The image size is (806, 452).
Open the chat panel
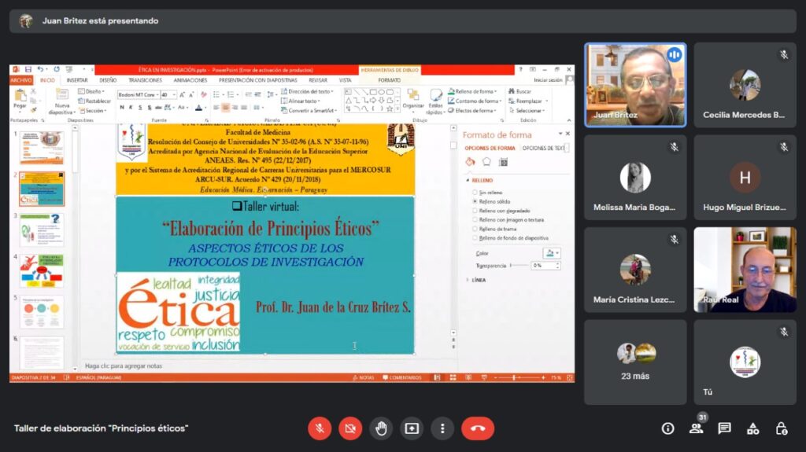click(724, 428)
